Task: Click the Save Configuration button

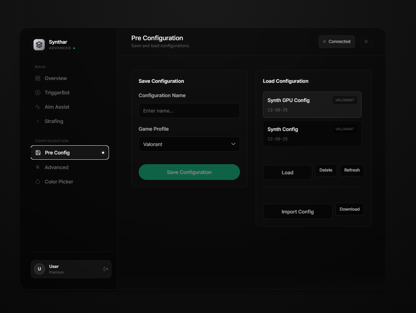Action: pyautogui.click(x=189, y=172)
